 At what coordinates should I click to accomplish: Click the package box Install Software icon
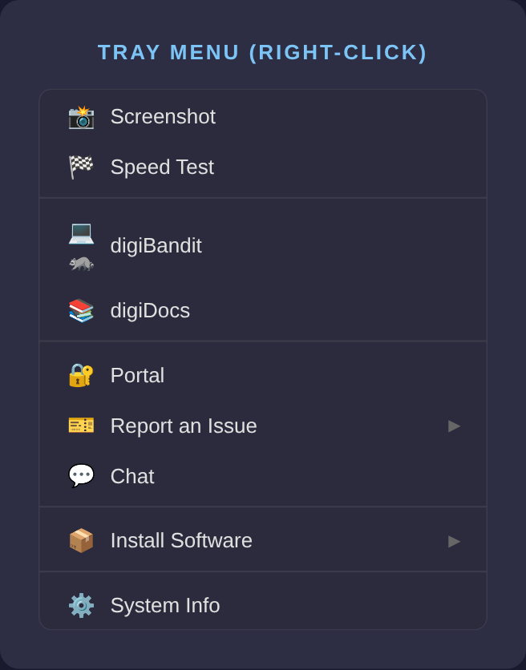tap(81, 541)
